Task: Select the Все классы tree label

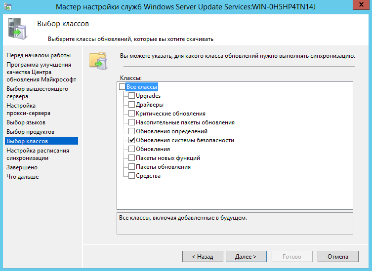Action: coord(142,87)
